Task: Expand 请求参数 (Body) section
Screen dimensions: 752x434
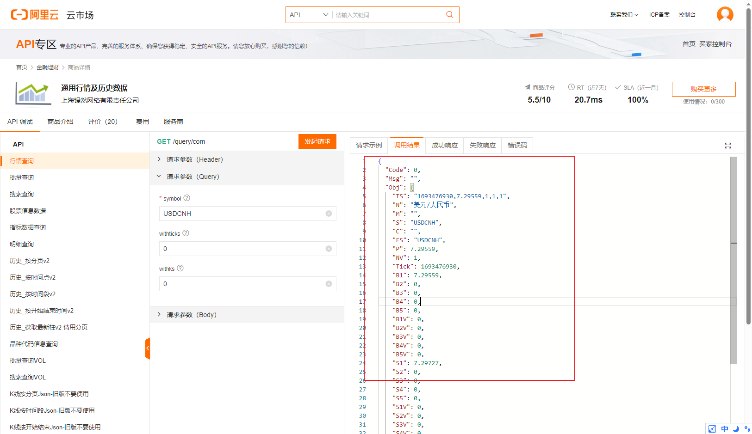Action: coord(247,315)
